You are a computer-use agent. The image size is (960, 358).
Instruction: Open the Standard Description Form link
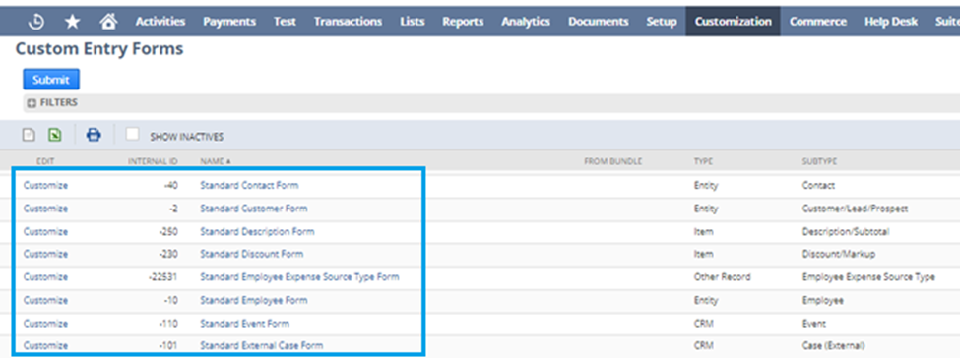(257, 231)
